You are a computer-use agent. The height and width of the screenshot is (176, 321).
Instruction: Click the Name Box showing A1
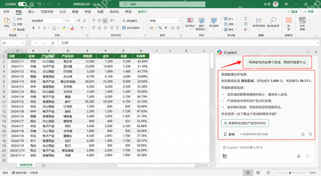(x=13, y=43)
